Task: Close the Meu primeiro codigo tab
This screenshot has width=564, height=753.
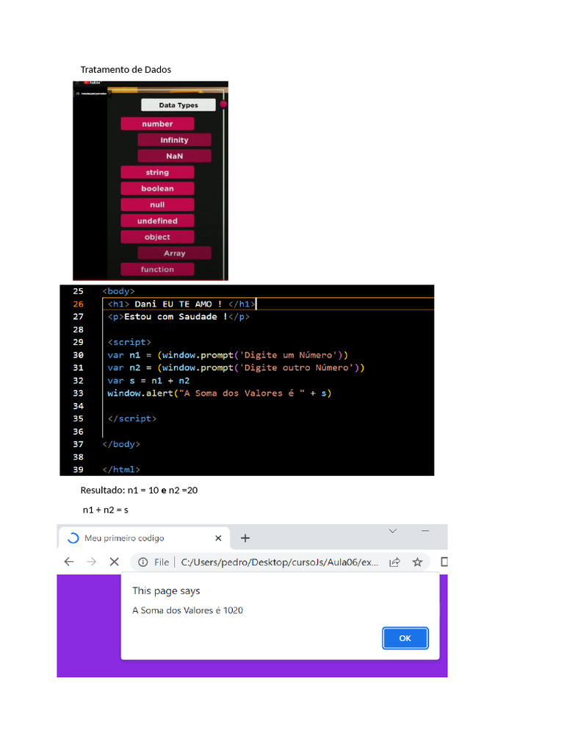Action: pos(218,538)
